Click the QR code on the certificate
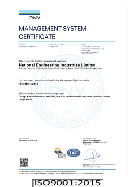 click(x=24, y=163)
